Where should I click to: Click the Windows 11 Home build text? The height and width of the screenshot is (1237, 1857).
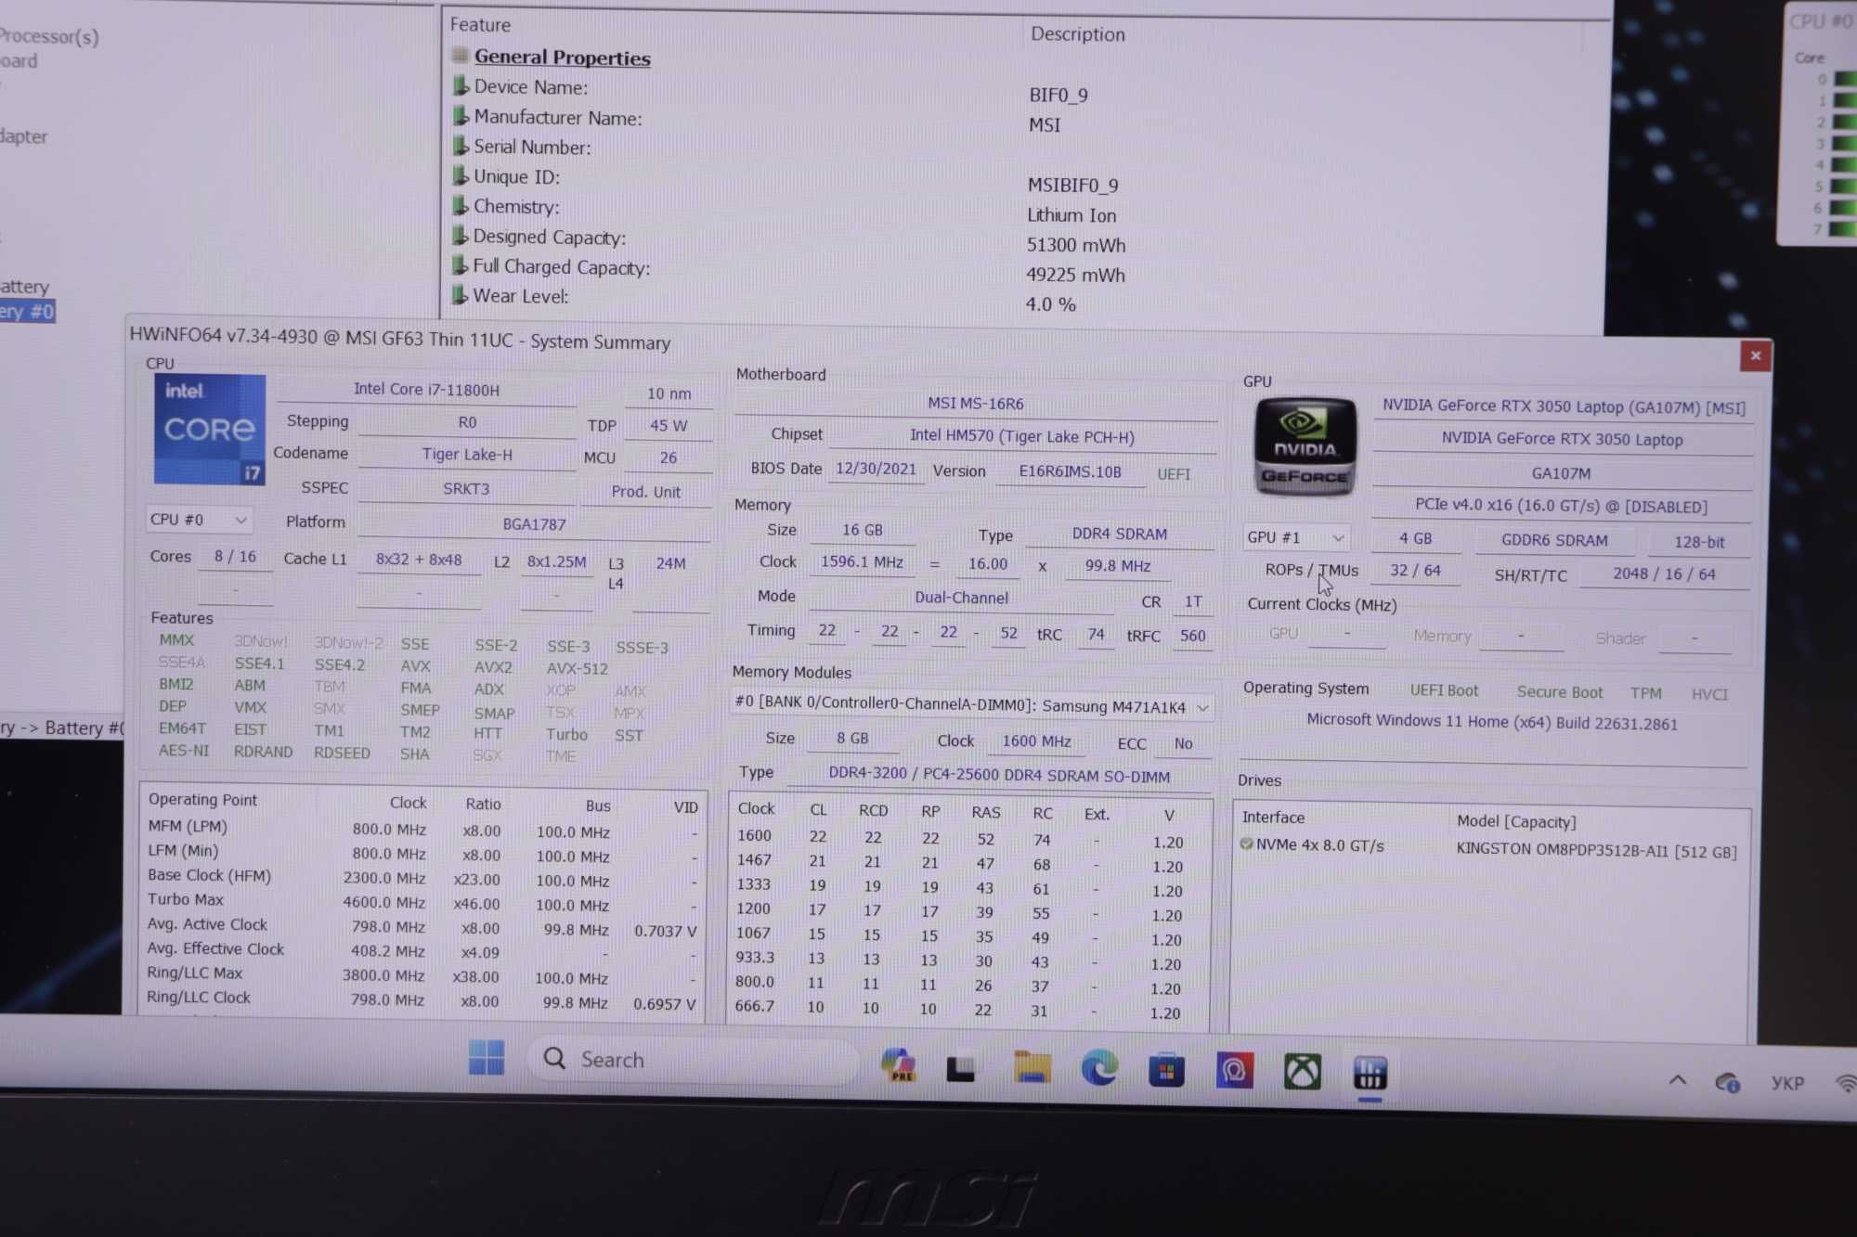coord(1492,722)
